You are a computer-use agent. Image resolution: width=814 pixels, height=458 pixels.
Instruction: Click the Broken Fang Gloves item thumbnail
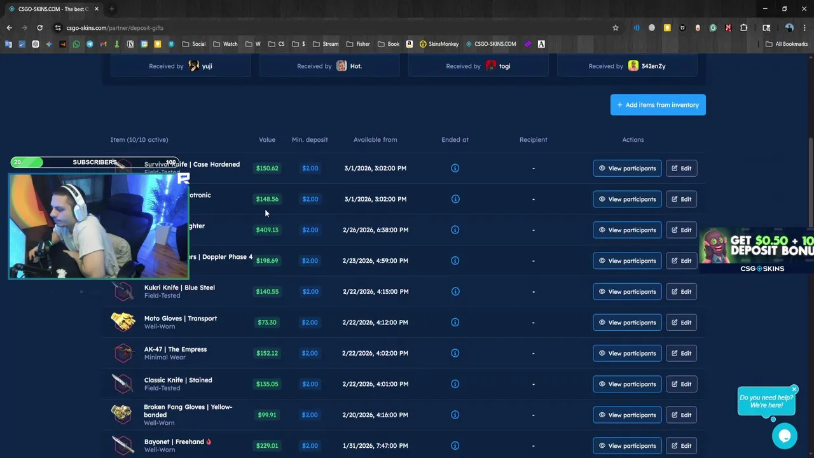121,414
